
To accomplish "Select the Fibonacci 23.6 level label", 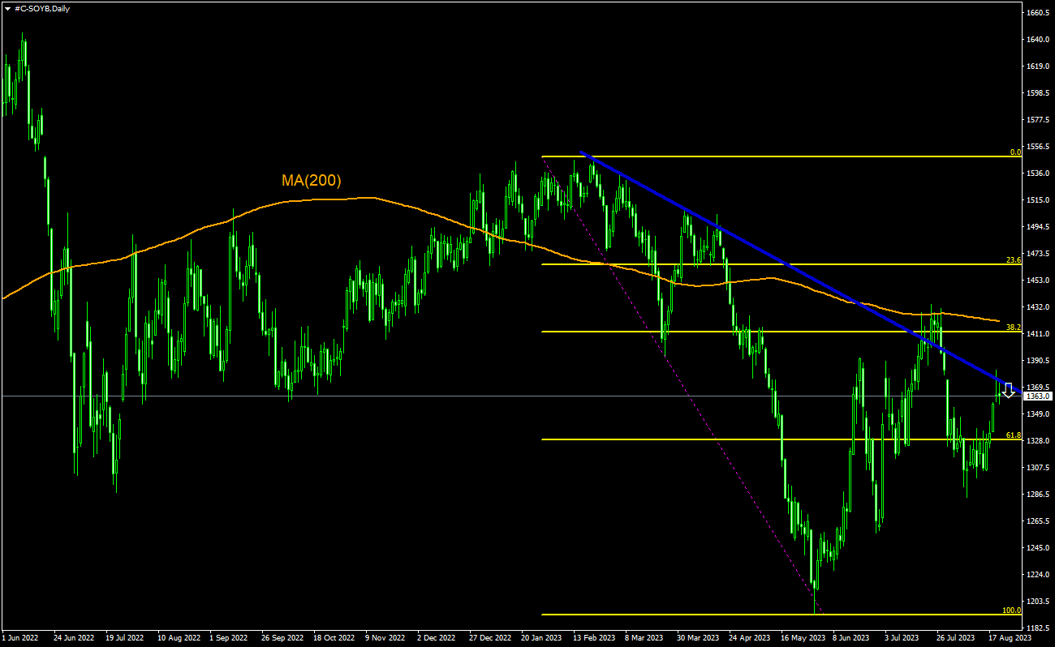I will pos(1013,260).
